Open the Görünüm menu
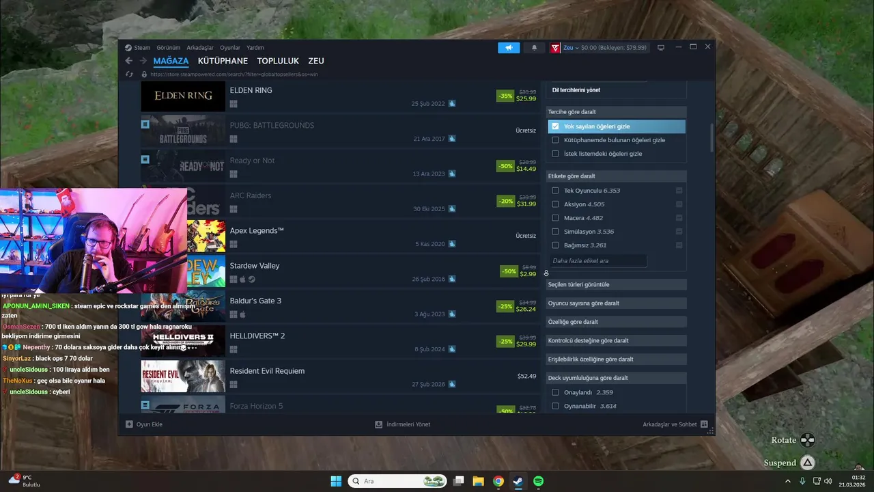Image resolution: width=874 pixels, height=492 pixels. point(169,48)
